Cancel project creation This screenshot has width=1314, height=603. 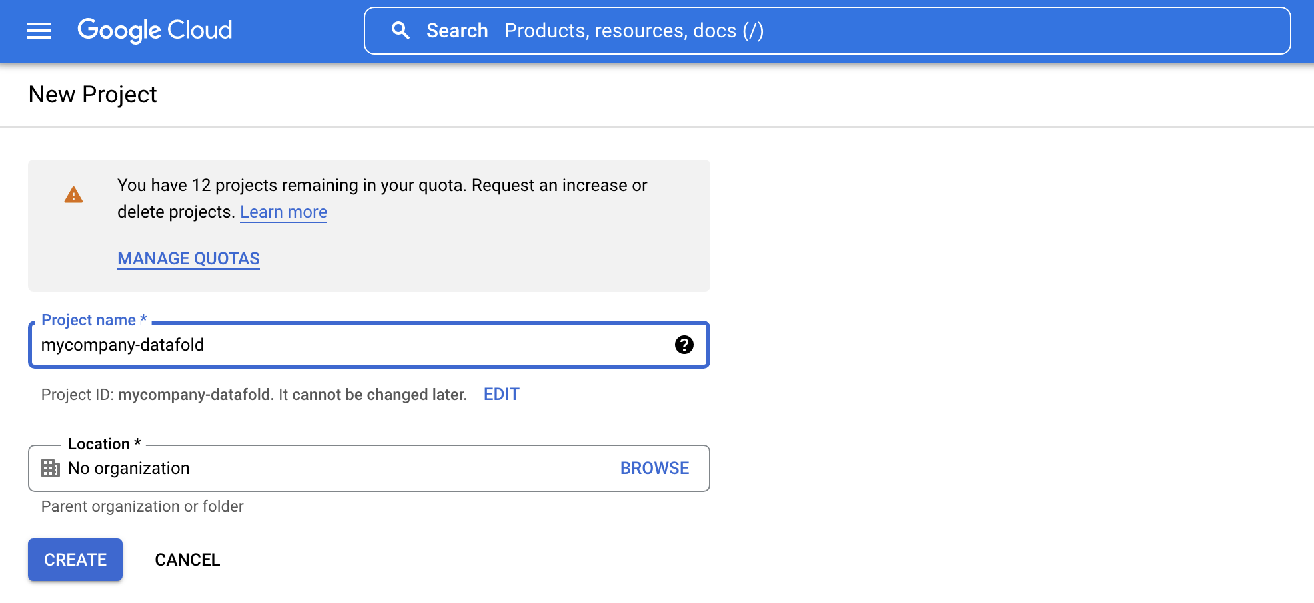pos(187,560)
